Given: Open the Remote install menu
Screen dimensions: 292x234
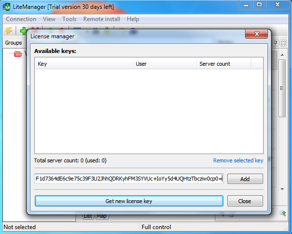Looking at the screenshot, I should coord(101,19).
